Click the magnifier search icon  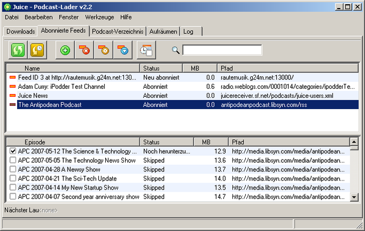point(176,50)
